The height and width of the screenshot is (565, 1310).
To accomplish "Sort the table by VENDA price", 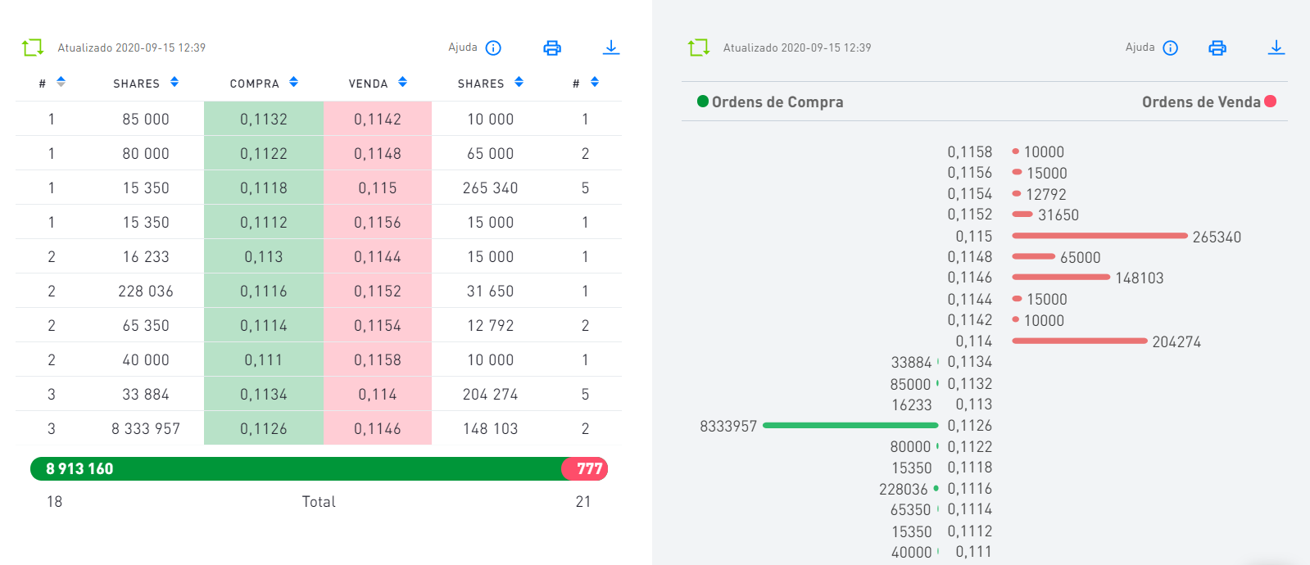I will [x=402, y=82].
